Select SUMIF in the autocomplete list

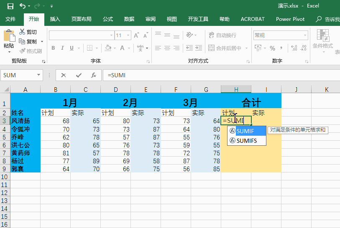(x=247, y=131)
